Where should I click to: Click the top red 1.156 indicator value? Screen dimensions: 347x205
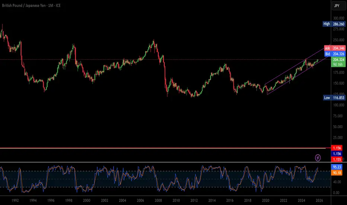coord(337,148)
